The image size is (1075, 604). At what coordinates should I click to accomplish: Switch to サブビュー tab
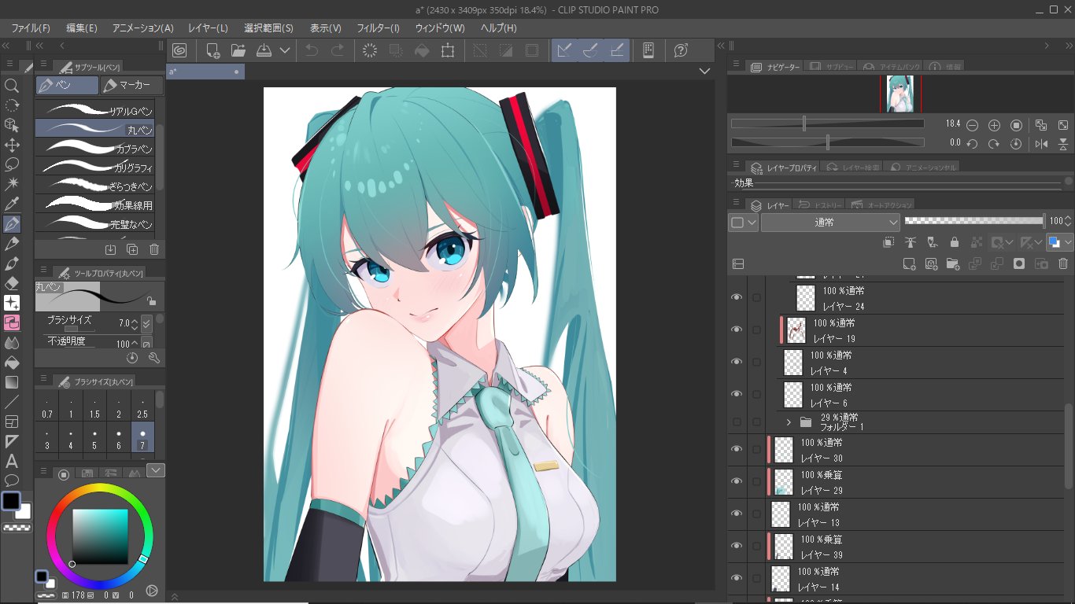829,67
